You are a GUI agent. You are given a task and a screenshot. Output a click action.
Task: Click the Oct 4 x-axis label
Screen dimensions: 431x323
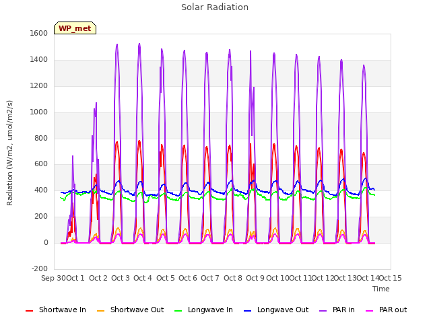tap(143, 278)
